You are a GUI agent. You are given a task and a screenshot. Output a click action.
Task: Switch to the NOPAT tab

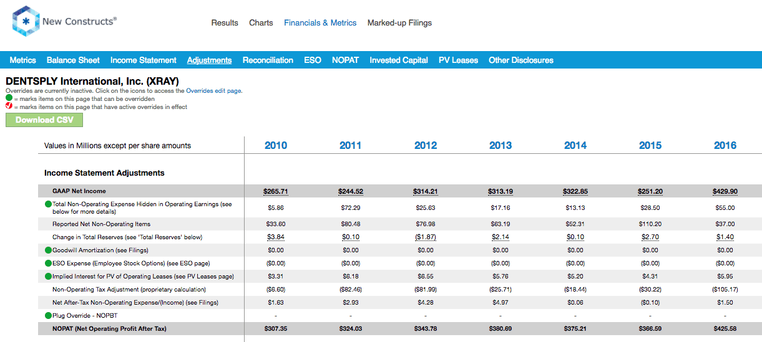point(345,60)
